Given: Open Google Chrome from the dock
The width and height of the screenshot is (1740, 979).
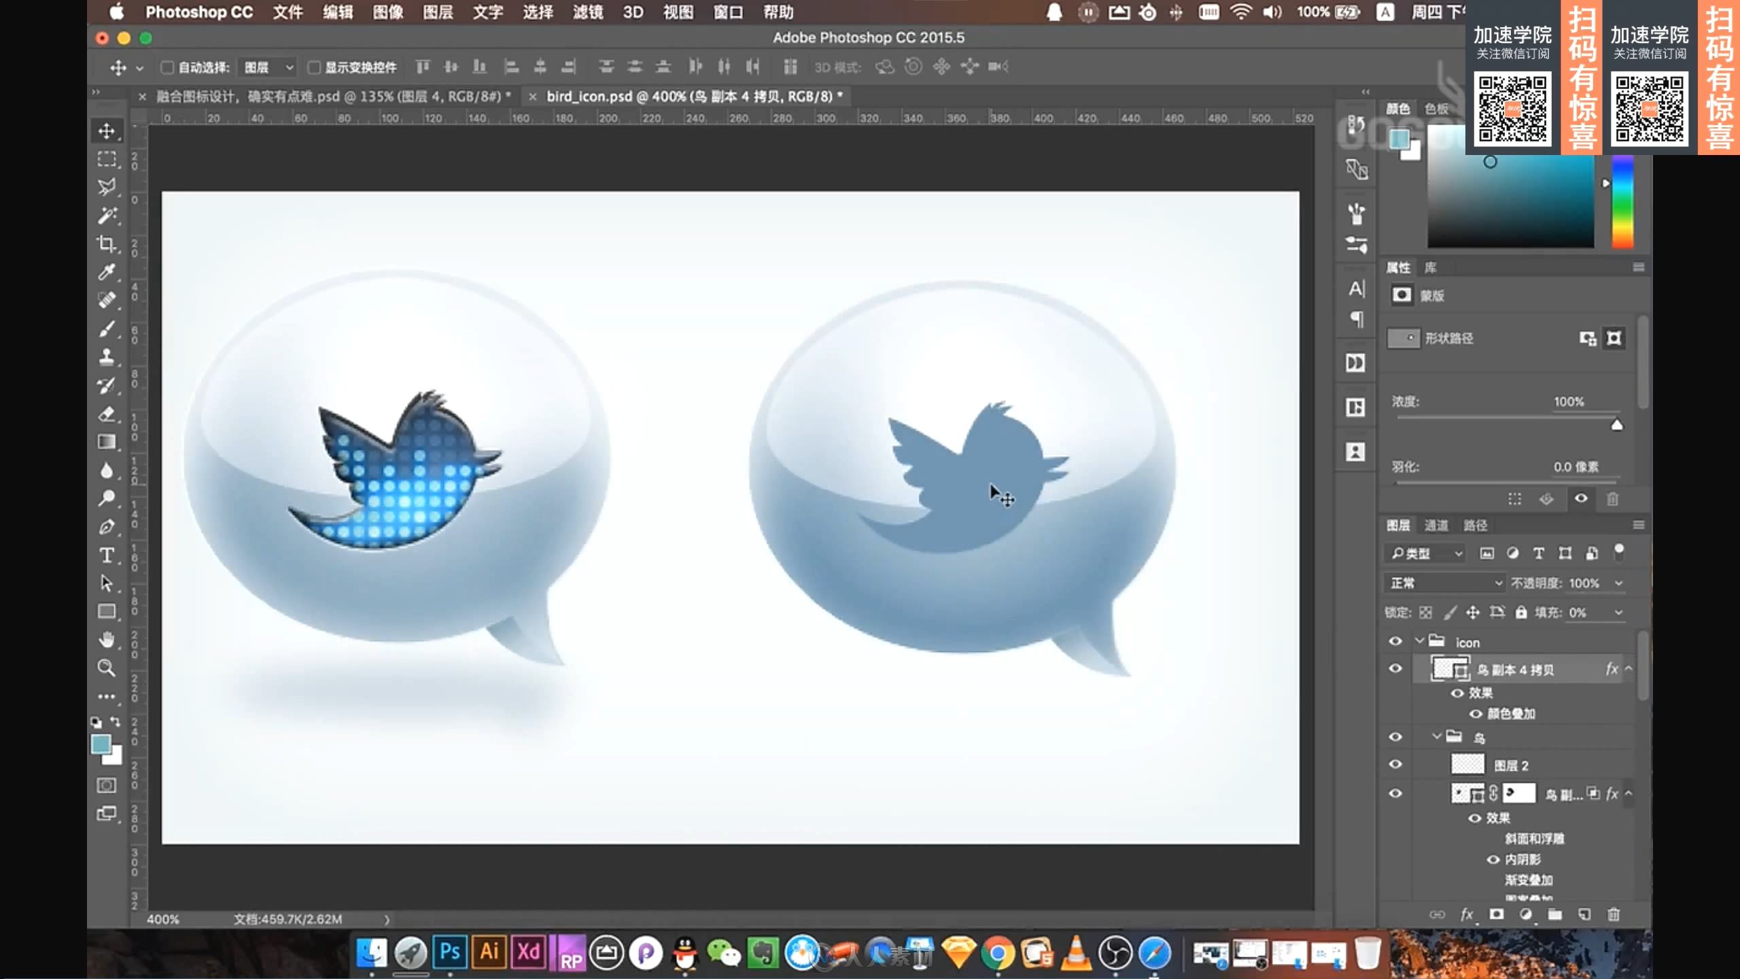Looking at the screenshot, I should [998, 952].
